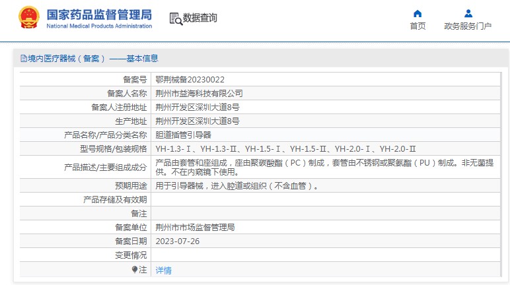
Task: Click the 生产地址 field label
Action: pos(131,121)
